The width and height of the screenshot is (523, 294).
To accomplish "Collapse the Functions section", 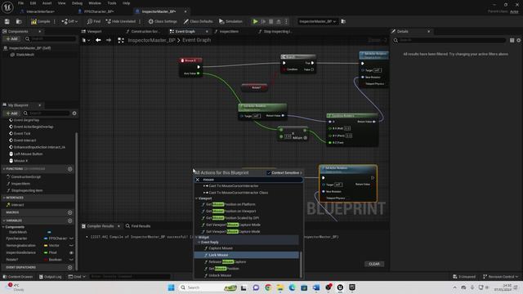I will [x=4, y=169].
